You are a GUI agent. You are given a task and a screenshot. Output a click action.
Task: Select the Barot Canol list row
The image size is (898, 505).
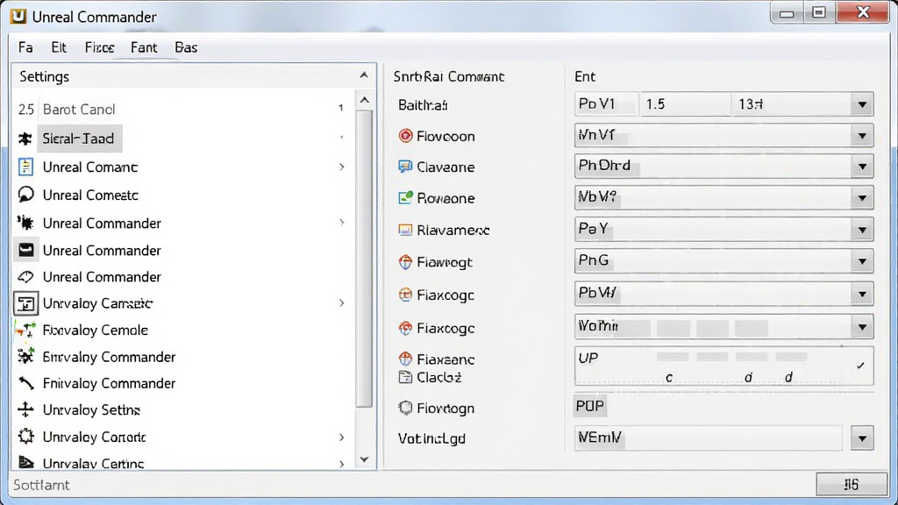click(182, 109)
